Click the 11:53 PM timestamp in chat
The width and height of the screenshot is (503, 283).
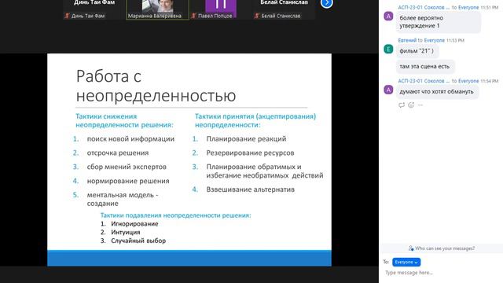[x=455, y=40]
